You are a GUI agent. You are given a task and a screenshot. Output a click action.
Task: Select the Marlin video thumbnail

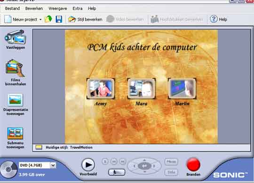pos(182,89)
